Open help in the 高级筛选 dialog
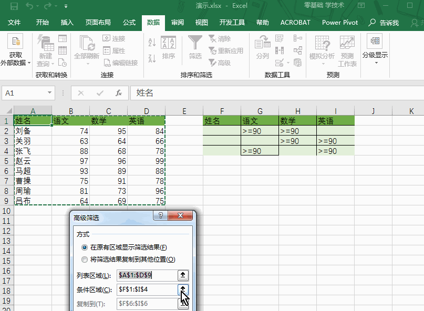This screenshot has height=311, width=424. coord(161,215)
